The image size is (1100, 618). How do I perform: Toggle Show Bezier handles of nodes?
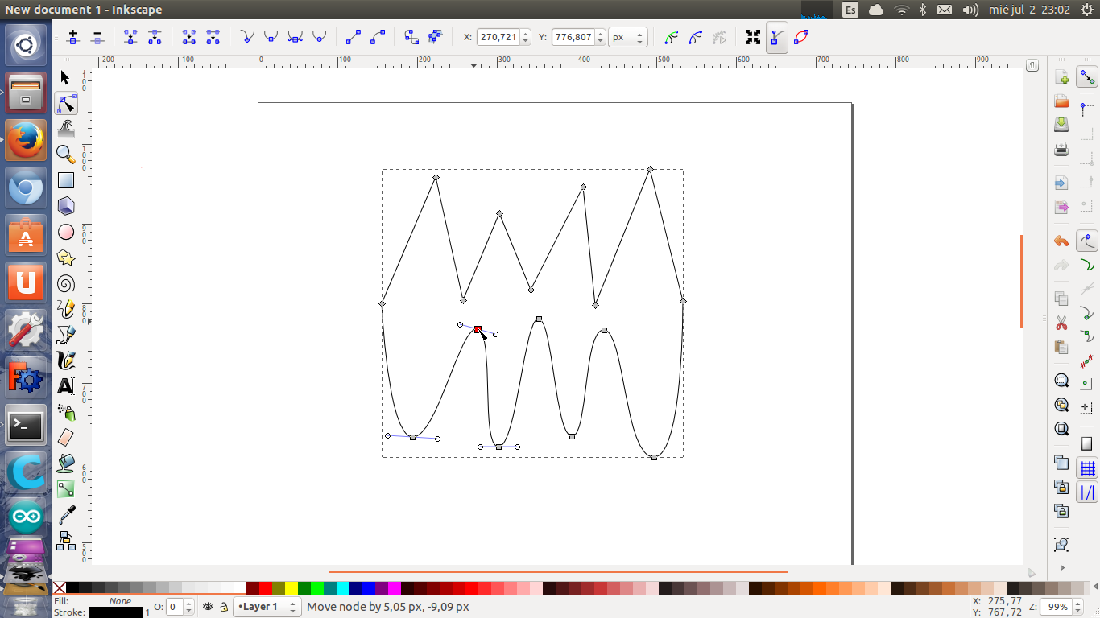pyautogui.click(x=777, y=37)
